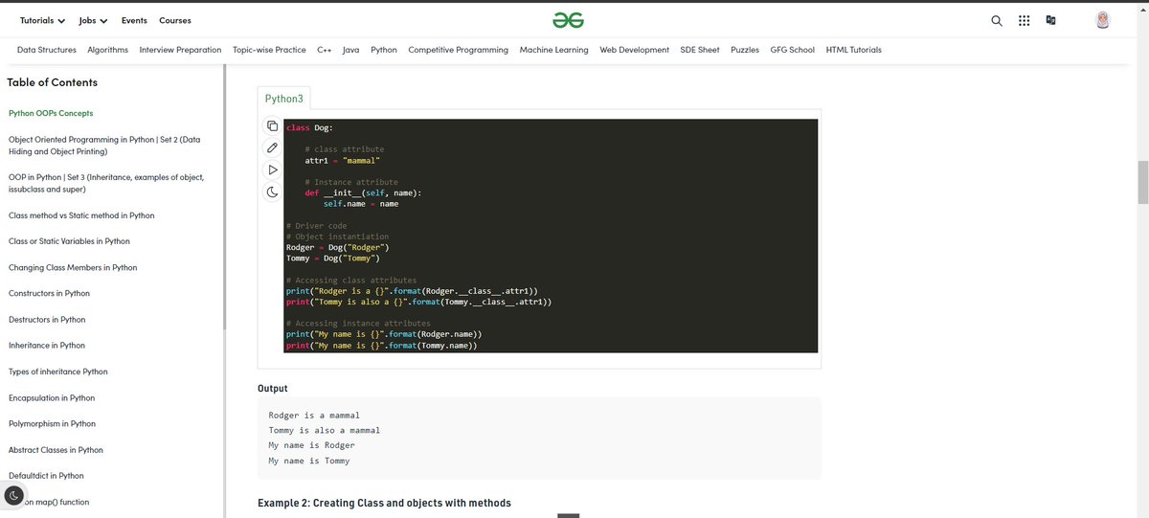
Task: Open Destructors in Python link
Action: [x=47, y=319]
